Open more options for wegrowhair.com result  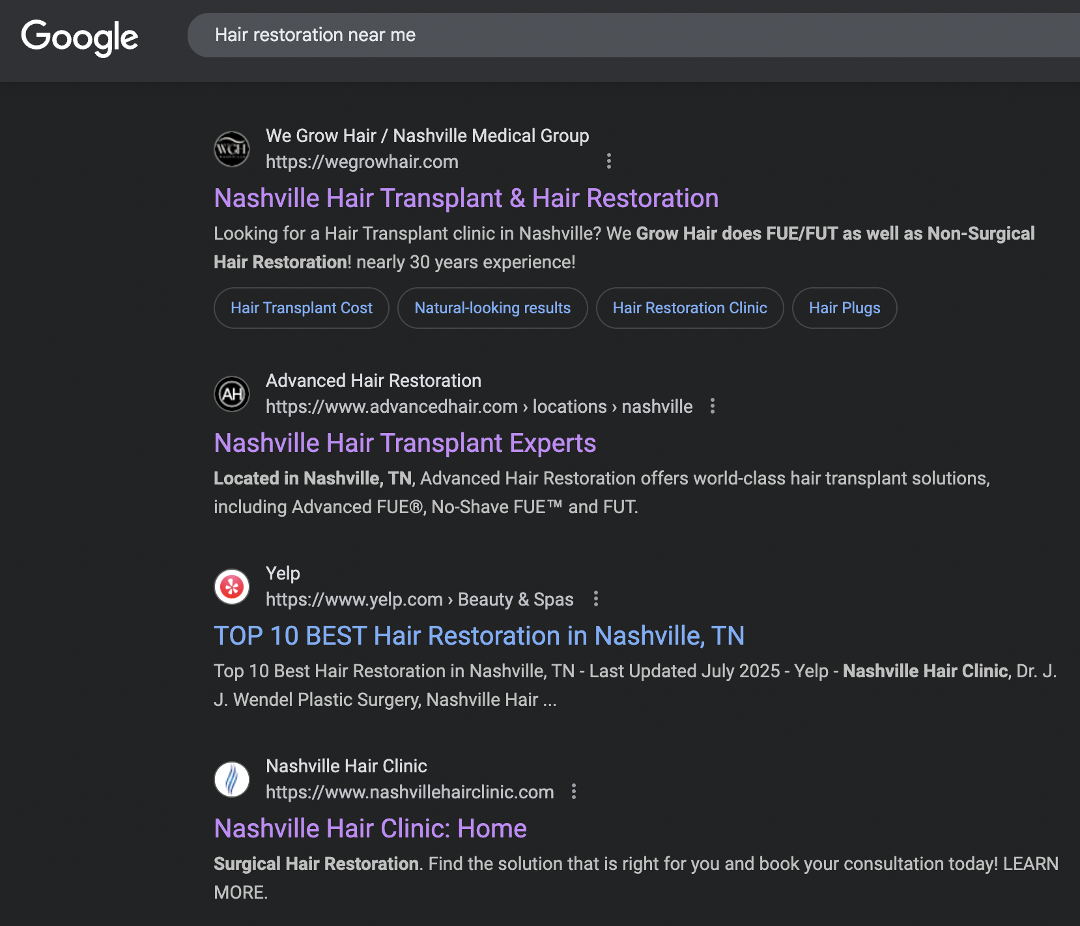coord(609,161)
